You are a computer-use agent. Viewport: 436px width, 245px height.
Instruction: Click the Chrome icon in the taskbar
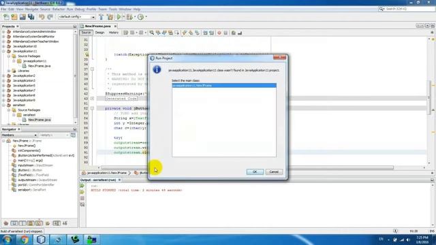[x=25, y=240]
